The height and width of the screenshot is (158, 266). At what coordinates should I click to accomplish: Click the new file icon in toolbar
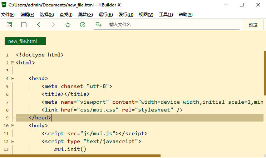pyautogui.click(x=9, y=25)
